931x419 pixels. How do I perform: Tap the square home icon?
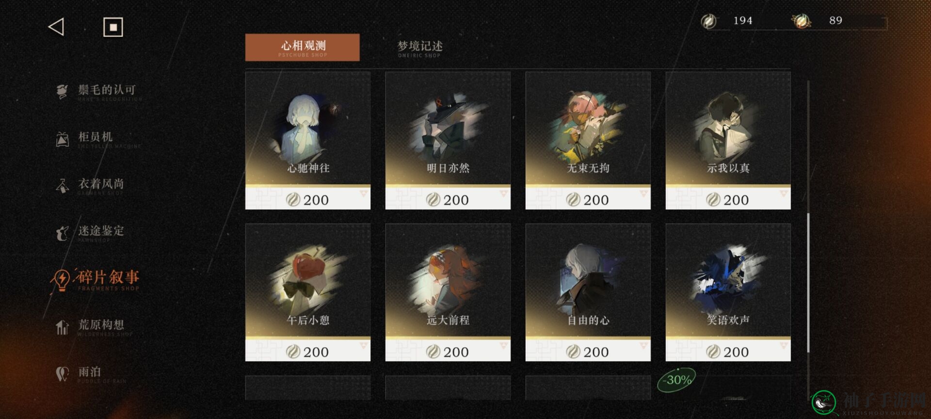[x=113, y=27]
